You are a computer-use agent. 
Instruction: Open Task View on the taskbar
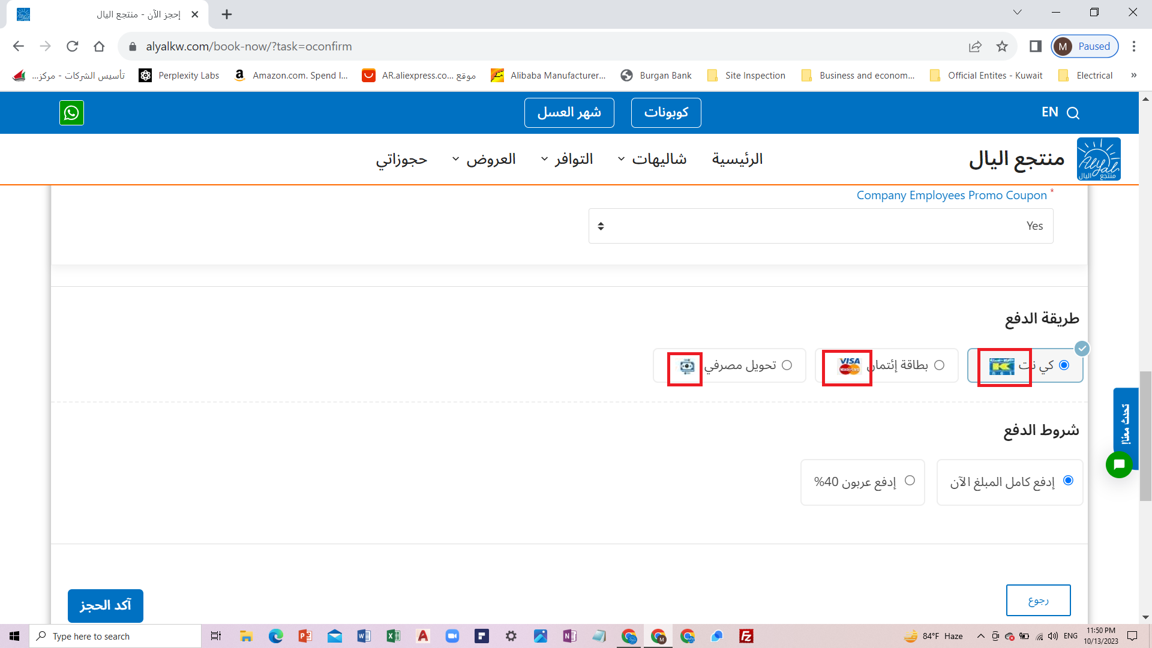(x=216, y=636)
